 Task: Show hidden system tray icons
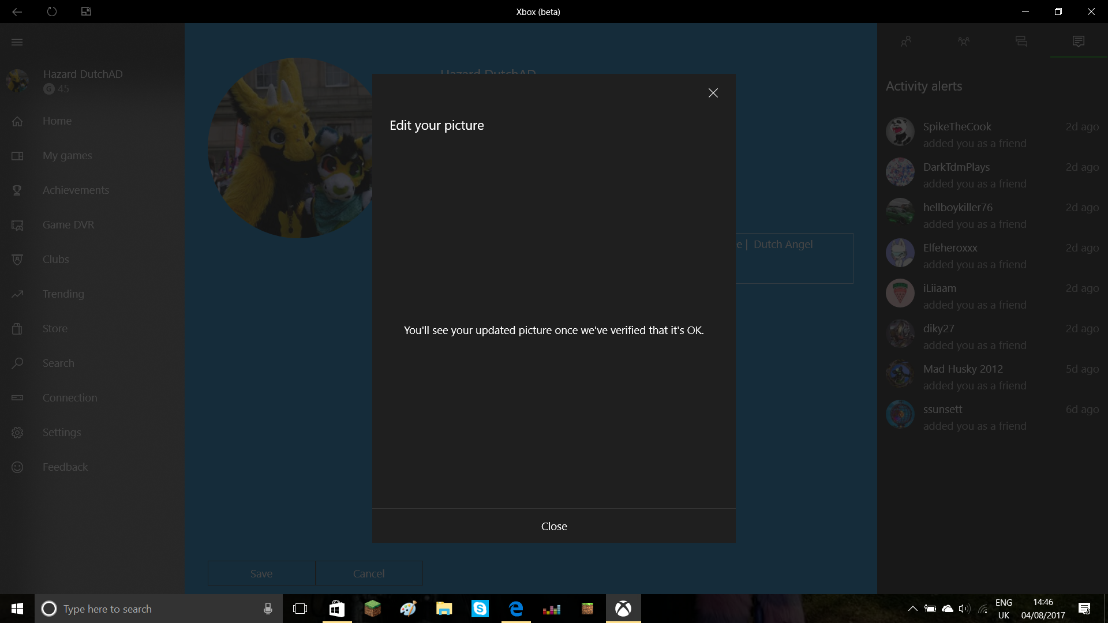(x=912, y=609)
